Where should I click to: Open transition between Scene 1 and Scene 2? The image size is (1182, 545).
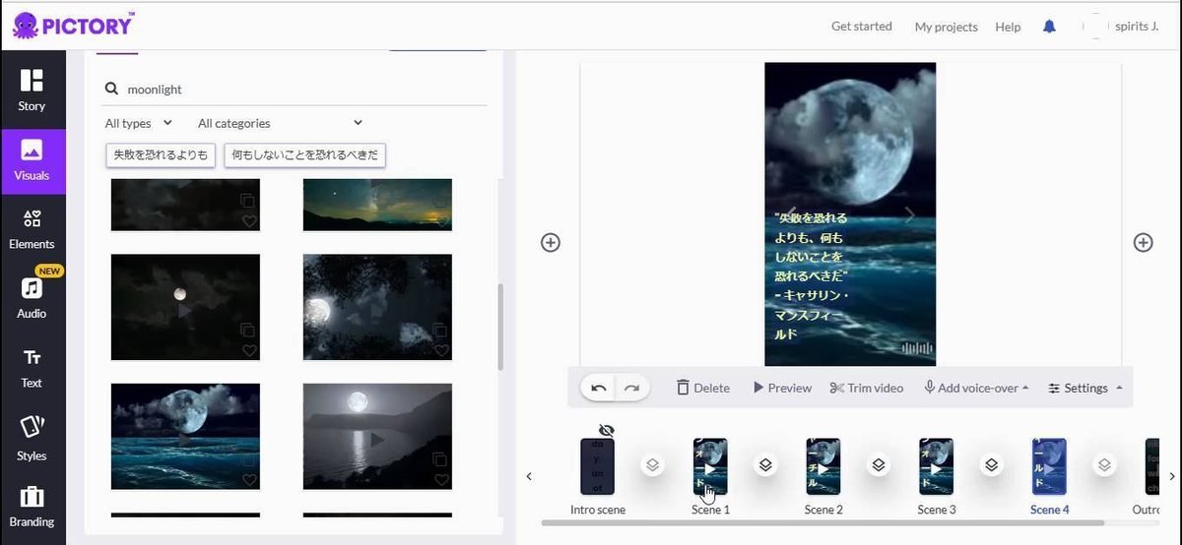tap(765, 465)
